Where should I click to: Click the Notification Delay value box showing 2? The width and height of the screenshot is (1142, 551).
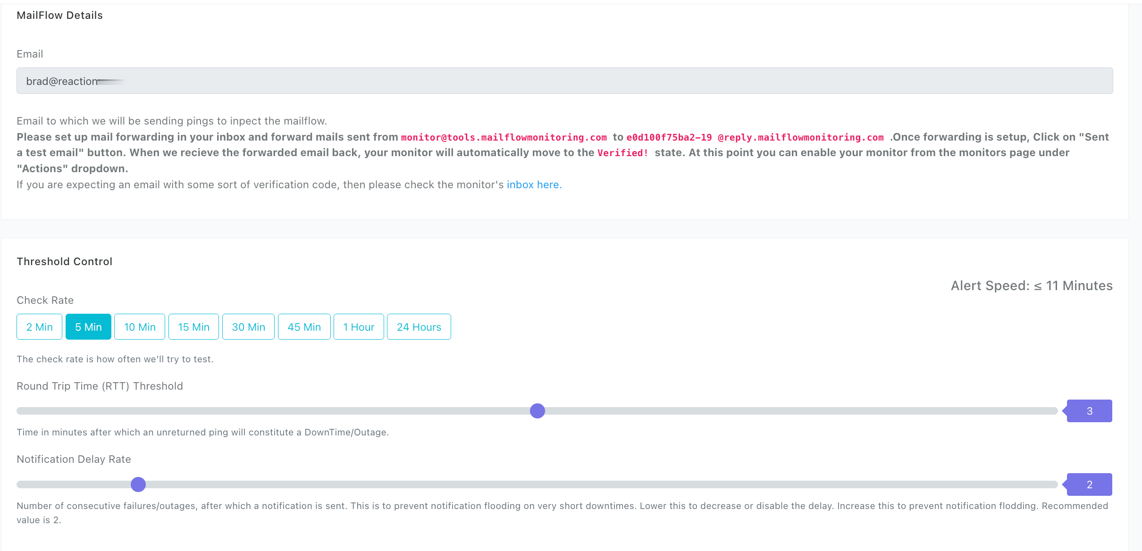pos(1089,484)
